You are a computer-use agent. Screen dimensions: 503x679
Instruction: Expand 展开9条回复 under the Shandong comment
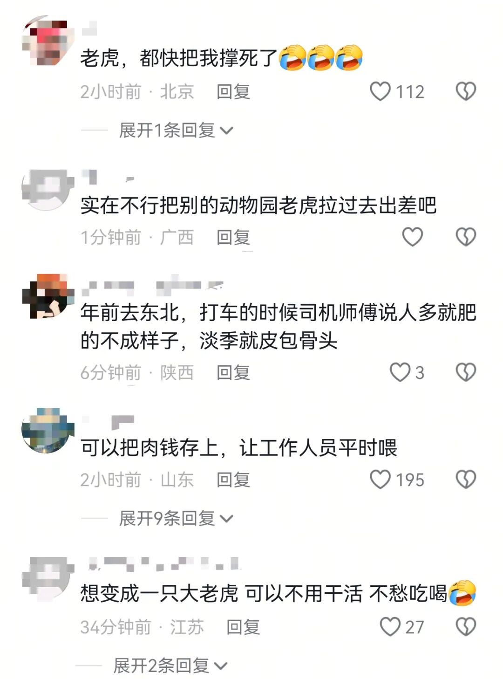[176, 518]
